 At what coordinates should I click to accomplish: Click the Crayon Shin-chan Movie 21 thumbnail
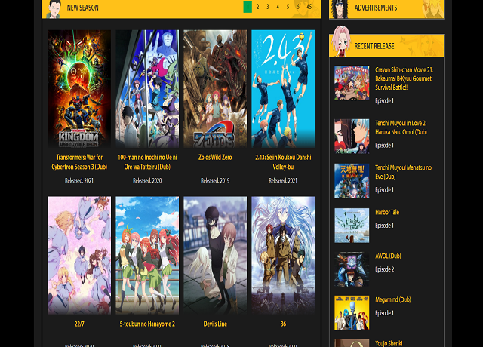tap(352, 84)
